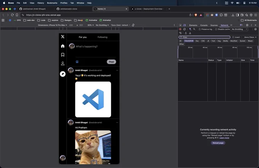
Task: Open the Bookmarks menu in menu bar
Action: point(52,3)
